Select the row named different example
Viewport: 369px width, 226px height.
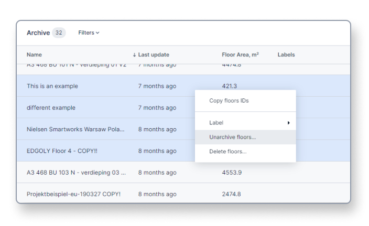pos(183,107)
